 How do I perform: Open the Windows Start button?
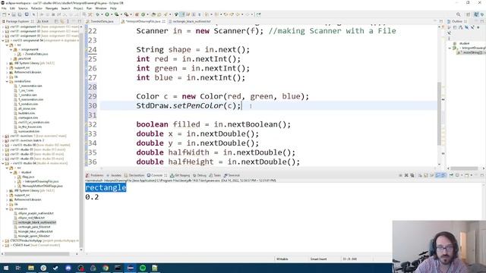coord(5,268)
